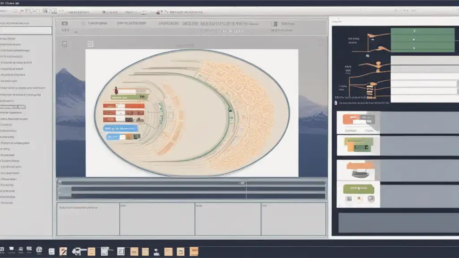
Task: Open the white note icon in the taskbar
Action: 52,251
